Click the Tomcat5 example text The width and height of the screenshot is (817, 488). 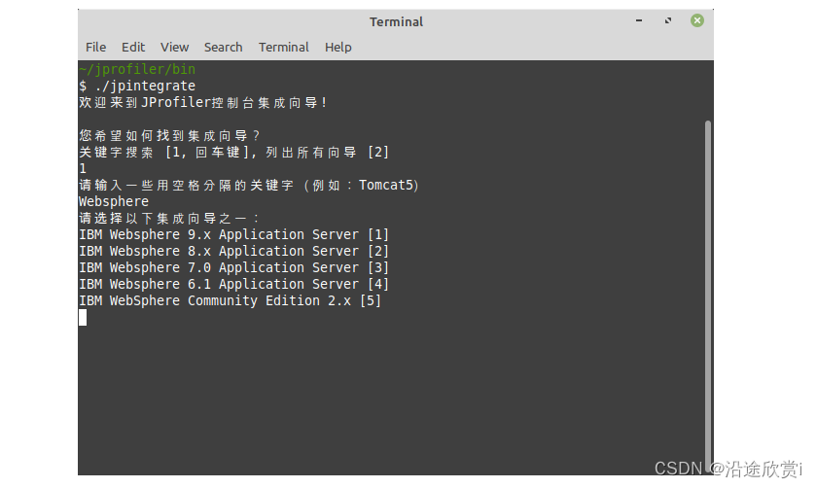point(386,185)
